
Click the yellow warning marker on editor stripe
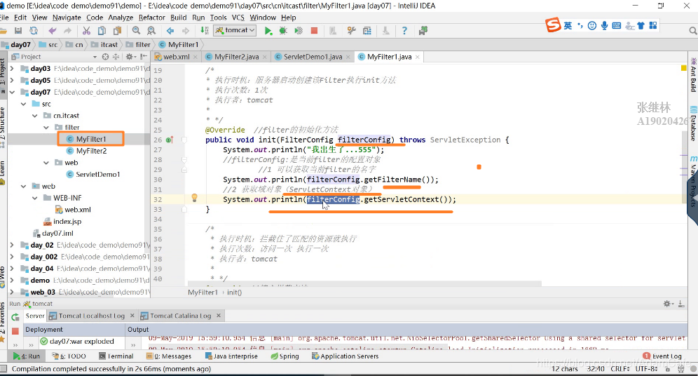pos(684,68)
